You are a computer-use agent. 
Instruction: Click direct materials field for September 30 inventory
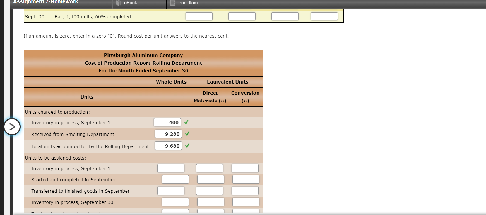211,202
